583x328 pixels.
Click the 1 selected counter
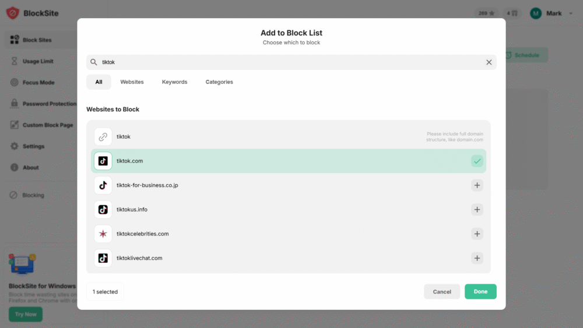[105, 292]
